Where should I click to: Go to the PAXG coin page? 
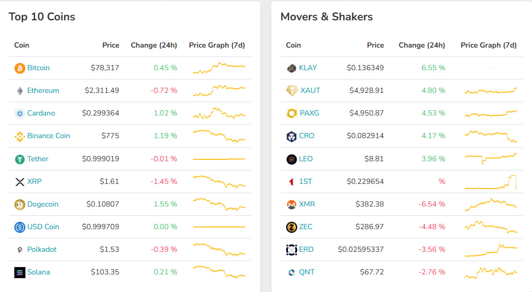pos(309,113)
